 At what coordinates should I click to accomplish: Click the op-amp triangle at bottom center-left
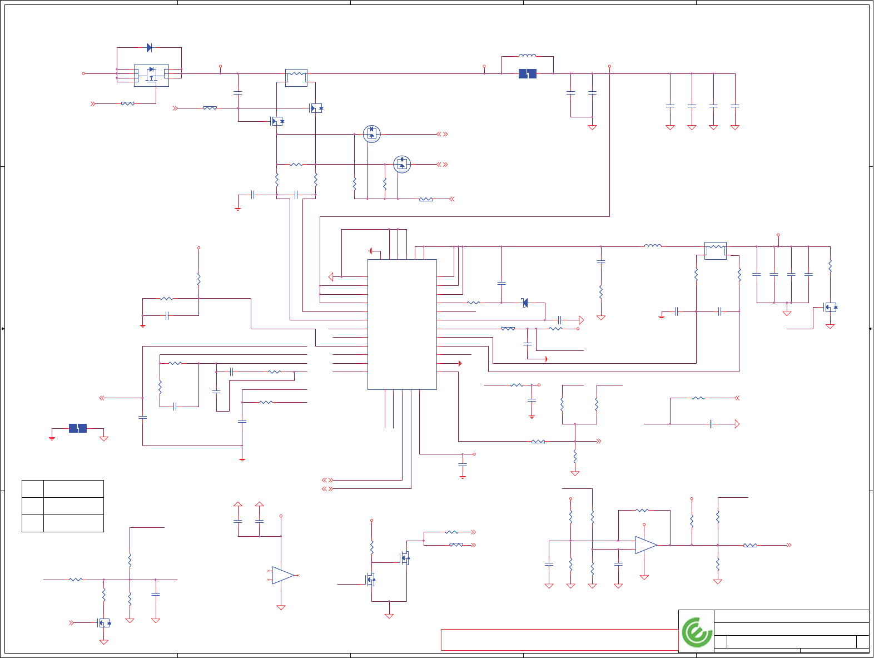[x=283, y=575]
